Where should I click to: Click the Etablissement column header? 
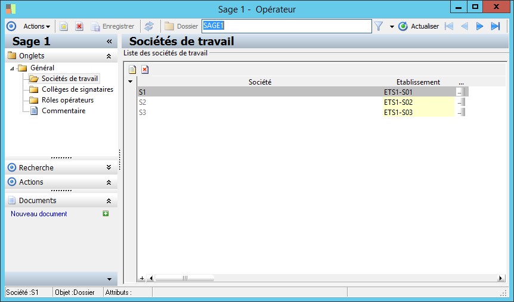pos(418,82)
